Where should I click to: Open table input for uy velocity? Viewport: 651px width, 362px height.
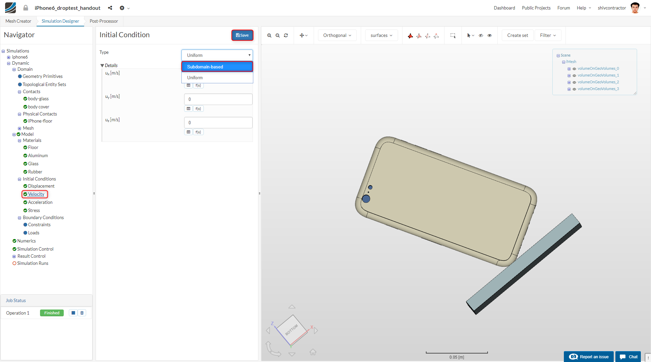click(x=189, y=109)
